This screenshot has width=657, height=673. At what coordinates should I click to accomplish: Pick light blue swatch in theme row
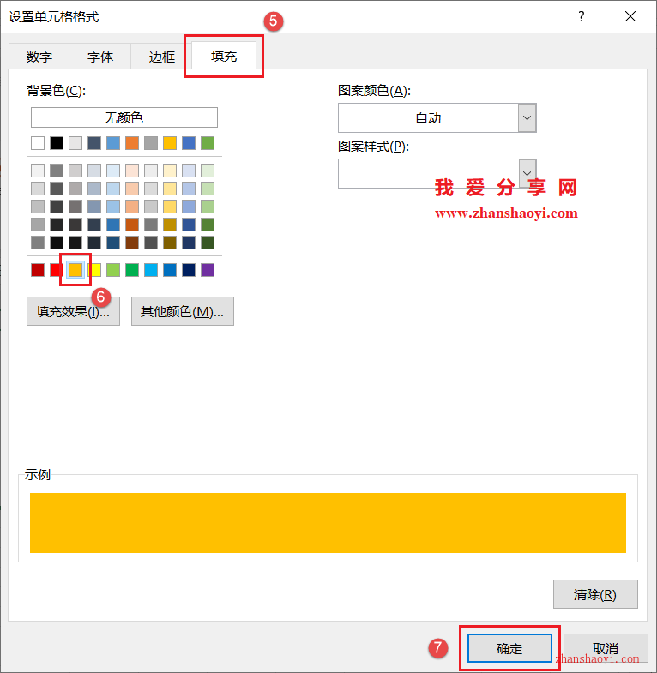113,143
